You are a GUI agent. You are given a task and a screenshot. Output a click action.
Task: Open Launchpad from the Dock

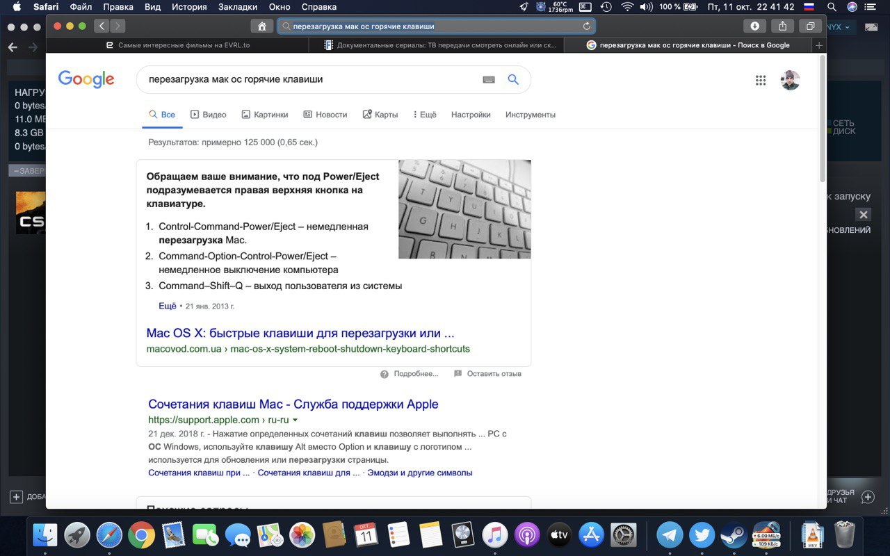[77, 535]
